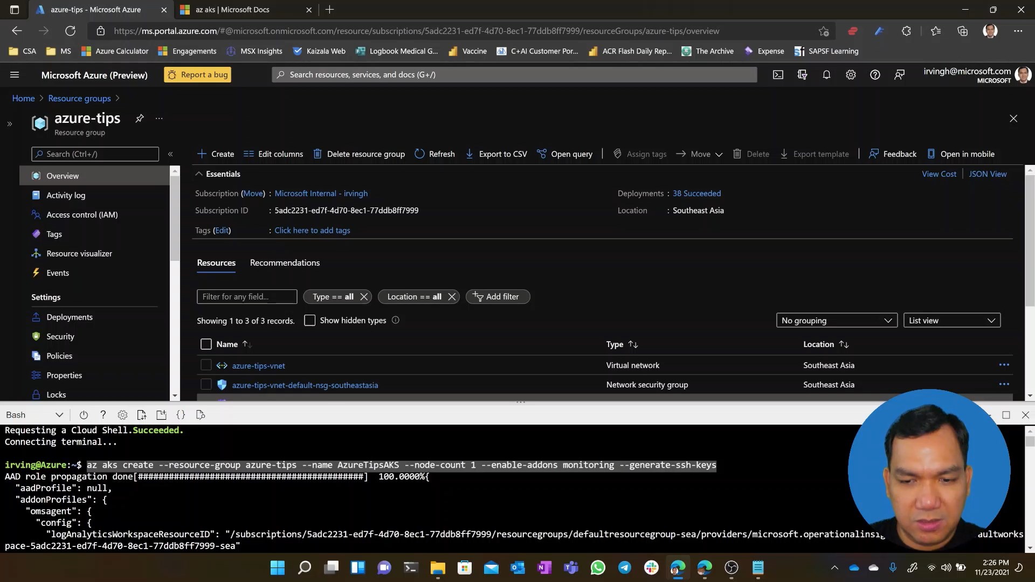Open the notifications bell

[x=826, y=75]
